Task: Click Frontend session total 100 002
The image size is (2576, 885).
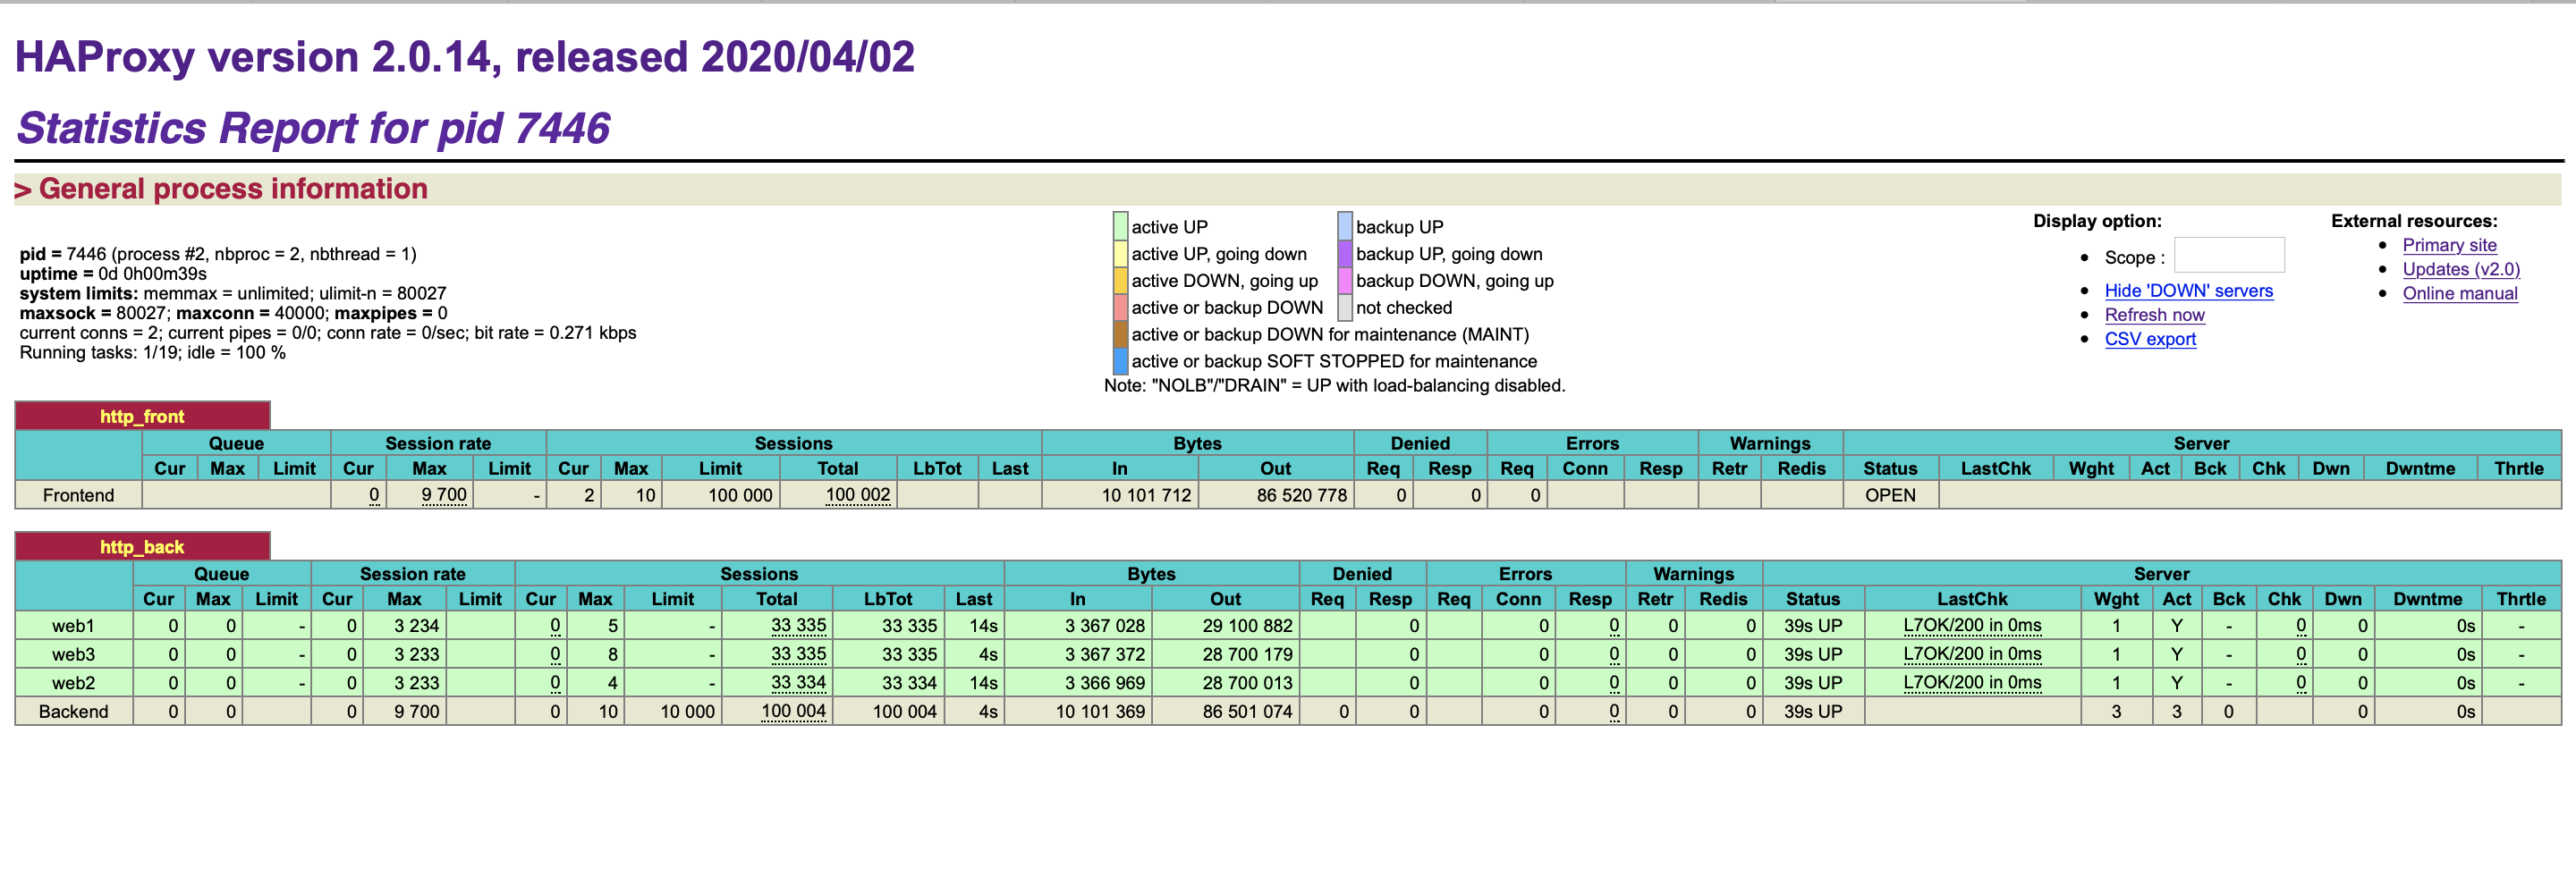Action: 857,494
